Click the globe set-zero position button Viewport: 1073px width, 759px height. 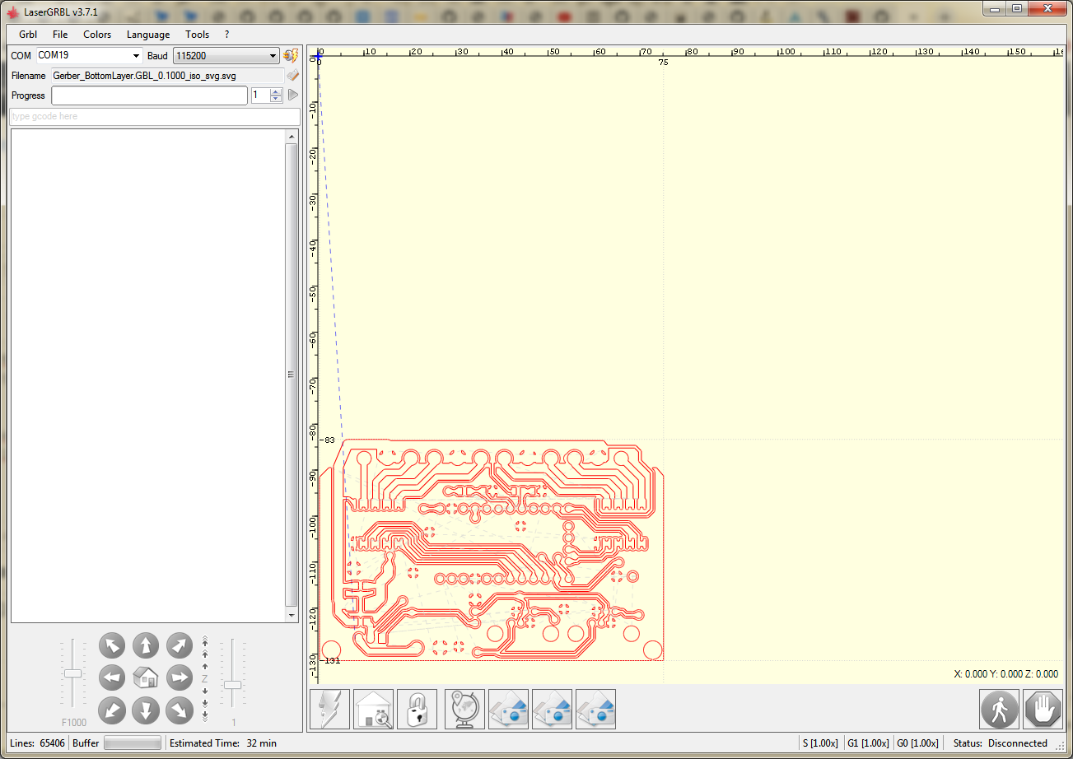click(465, 709)
